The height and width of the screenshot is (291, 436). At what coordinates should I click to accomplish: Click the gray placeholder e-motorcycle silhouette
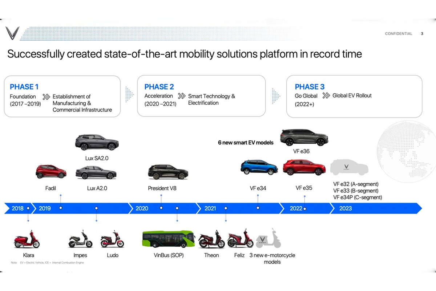268,238
